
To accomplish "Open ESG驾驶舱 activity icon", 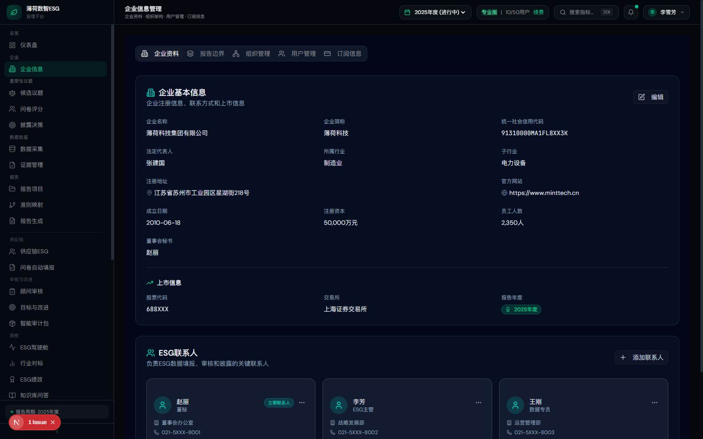I will (x=12, y=347).
